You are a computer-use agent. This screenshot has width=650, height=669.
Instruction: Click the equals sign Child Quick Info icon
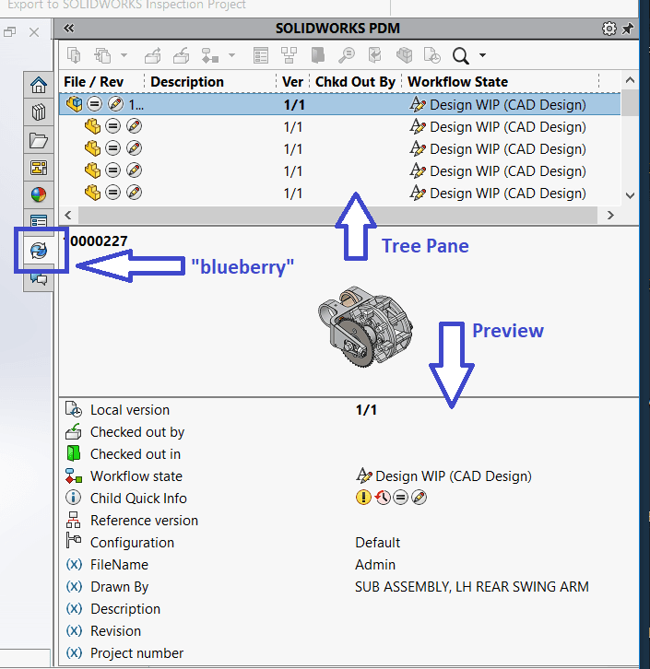(400, 497)
